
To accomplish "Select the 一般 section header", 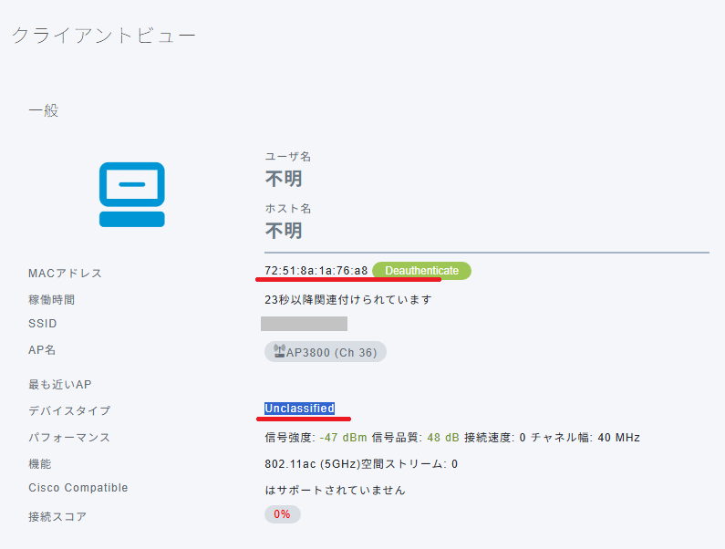I will 43,110.
